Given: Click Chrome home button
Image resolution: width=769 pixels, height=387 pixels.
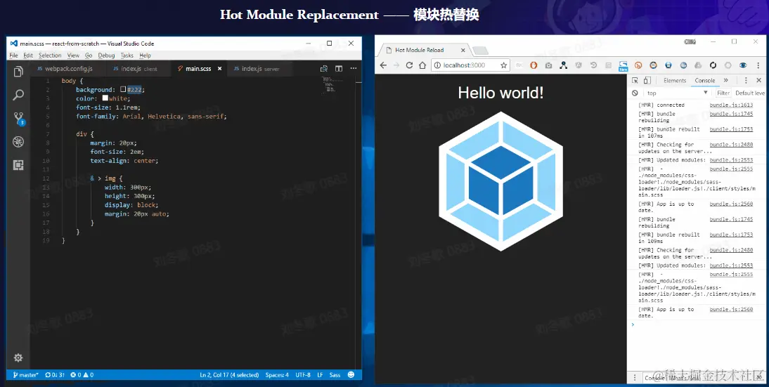Looking at the screenshot, I should pyautogui.click(x=422, y=65).
